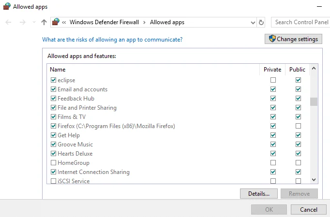
Task: Enable Public for Firefox
Action: click(x=298, y=126)
